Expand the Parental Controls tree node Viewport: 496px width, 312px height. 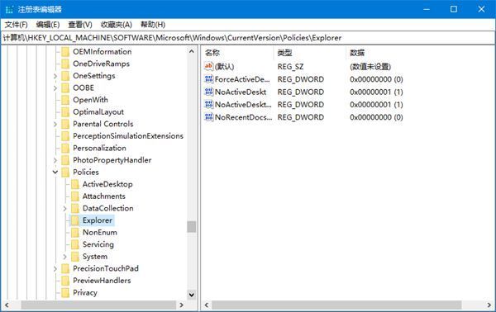pos(55,125)
